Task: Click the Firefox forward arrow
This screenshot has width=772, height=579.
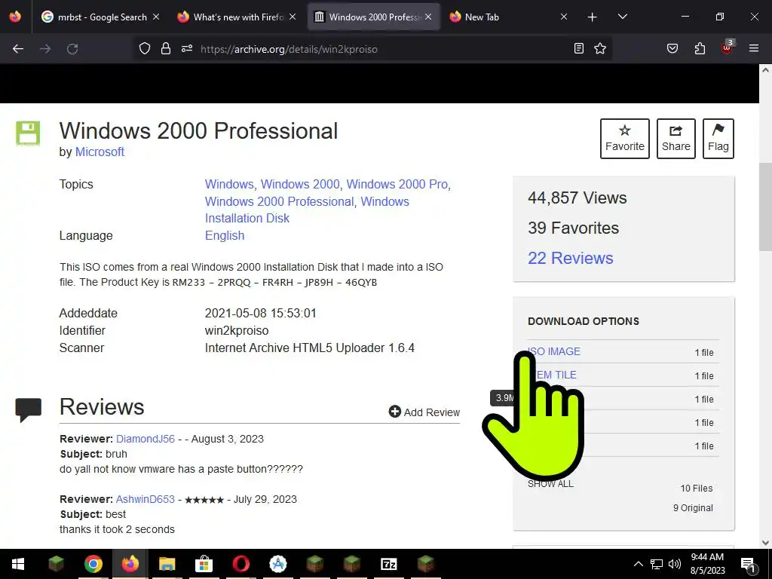Action: point(45,49)
